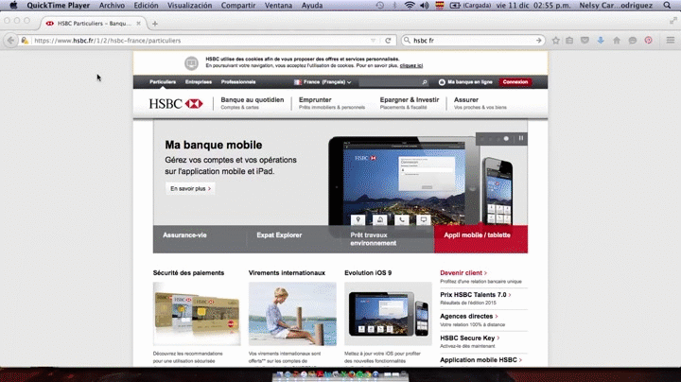
Task: Click the Devenir client link
Action: coord(463,272)
